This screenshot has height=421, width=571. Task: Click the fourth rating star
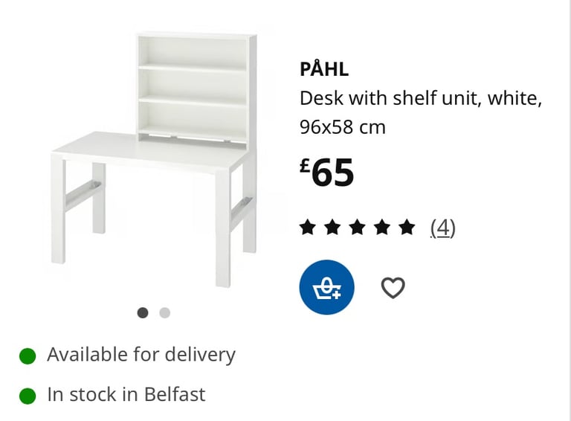[x=381, y=228]
